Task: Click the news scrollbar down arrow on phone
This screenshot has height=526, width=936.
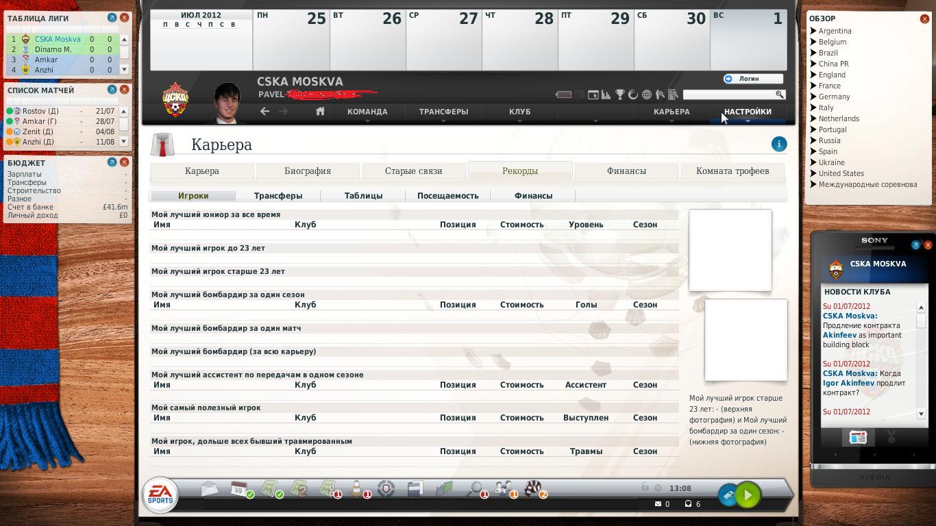Action: click(921, 414)
